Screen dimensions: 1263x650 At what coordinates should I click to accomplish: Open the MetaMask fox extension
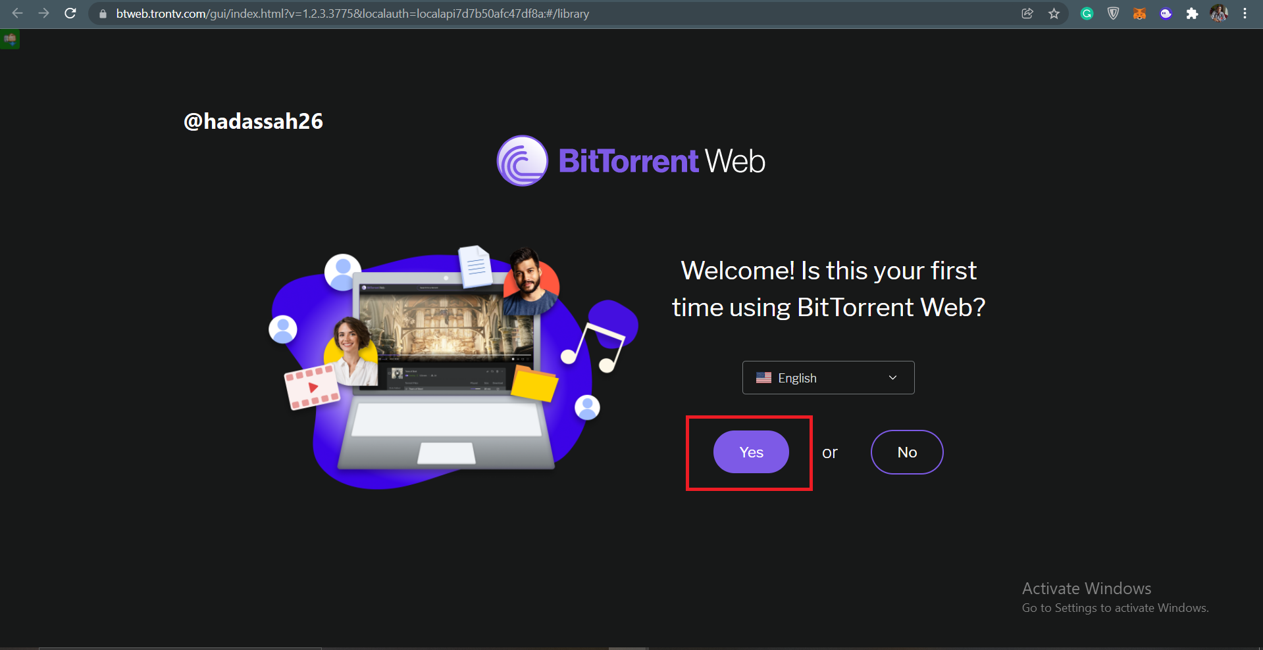click(1139, 14)
